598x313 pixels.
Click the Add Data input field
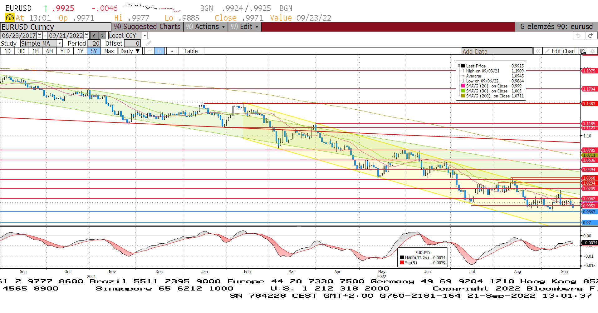point(497,52)
